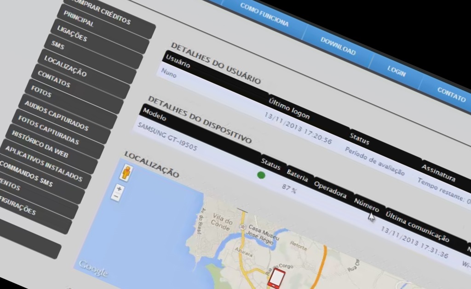This screenshot has height=289, width=471.
Task: Zoom in the map with plus button
Action: click(x=119, y=189)
